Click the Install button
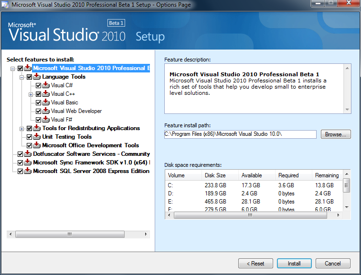Viewport: 361px width, 275px height. tap(294, 263)
